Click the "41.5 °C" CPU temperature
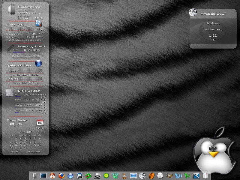Screen dimensions: 240x180 37,34
